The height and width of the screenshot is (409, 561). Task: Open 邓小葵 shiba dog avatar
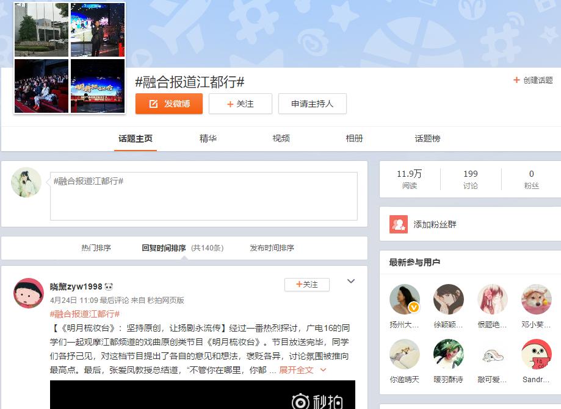click(536, 299)
